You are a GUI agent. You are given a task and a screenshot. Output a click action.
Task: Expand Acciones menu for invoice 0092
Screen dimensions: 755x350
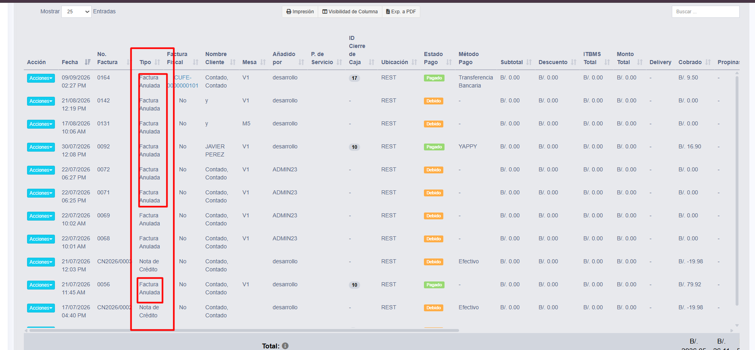pyautogui.click(x=41, y=147)
